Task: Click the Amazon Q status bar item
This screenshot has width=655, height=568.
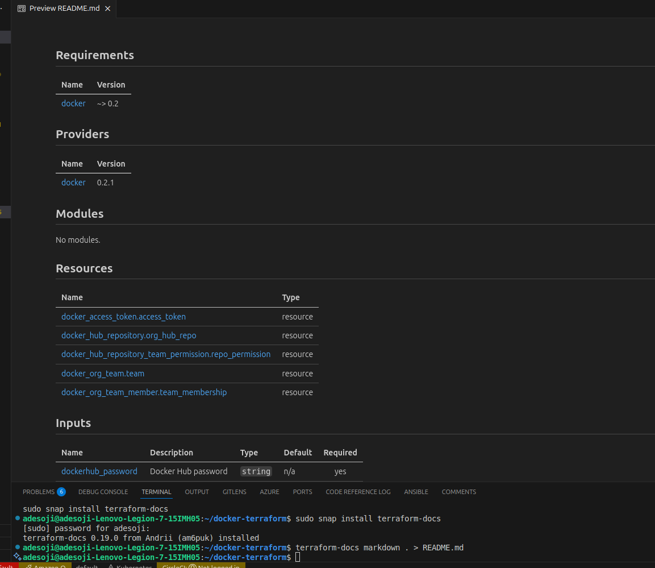Action: (x=45, y=566)
